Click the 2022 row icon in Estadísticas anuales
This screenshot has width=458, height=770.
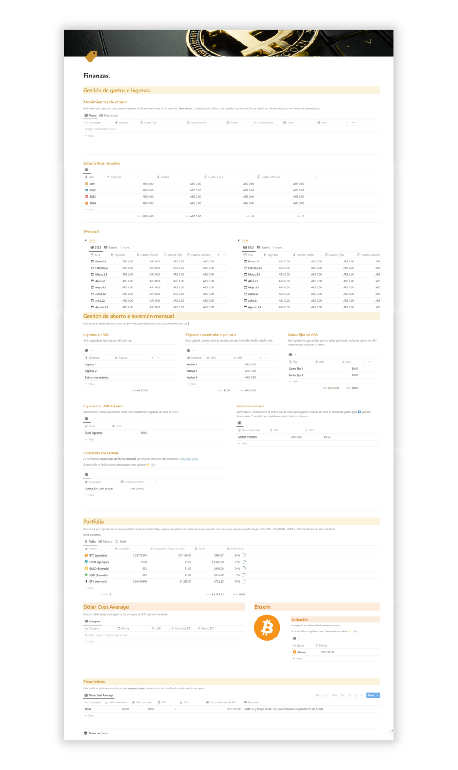[87, 190]
